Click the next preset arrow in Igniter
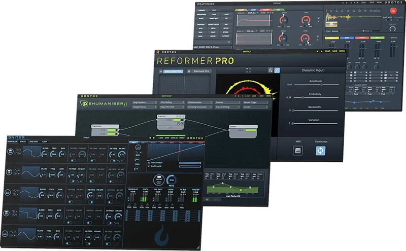The image size is (406, 251). click(x=154, y=138)
